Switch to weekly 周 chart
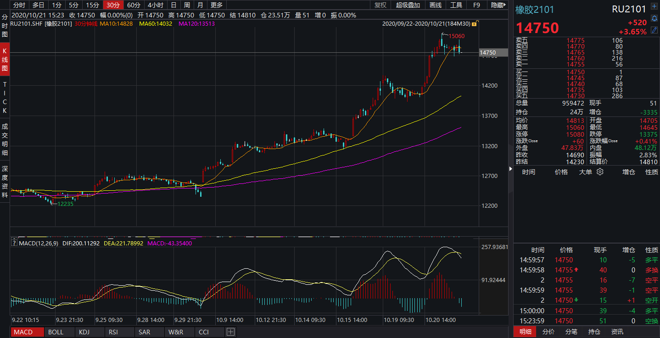The height and width of the screenshot is (338, 660). pyautogui.click(x=187, y=5)
